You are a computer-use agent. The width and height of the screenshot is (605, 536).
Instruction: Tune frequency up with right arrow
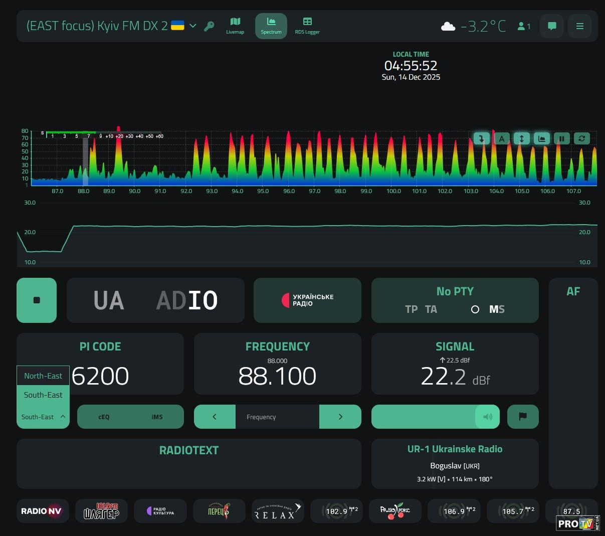[x=340, y=417]
